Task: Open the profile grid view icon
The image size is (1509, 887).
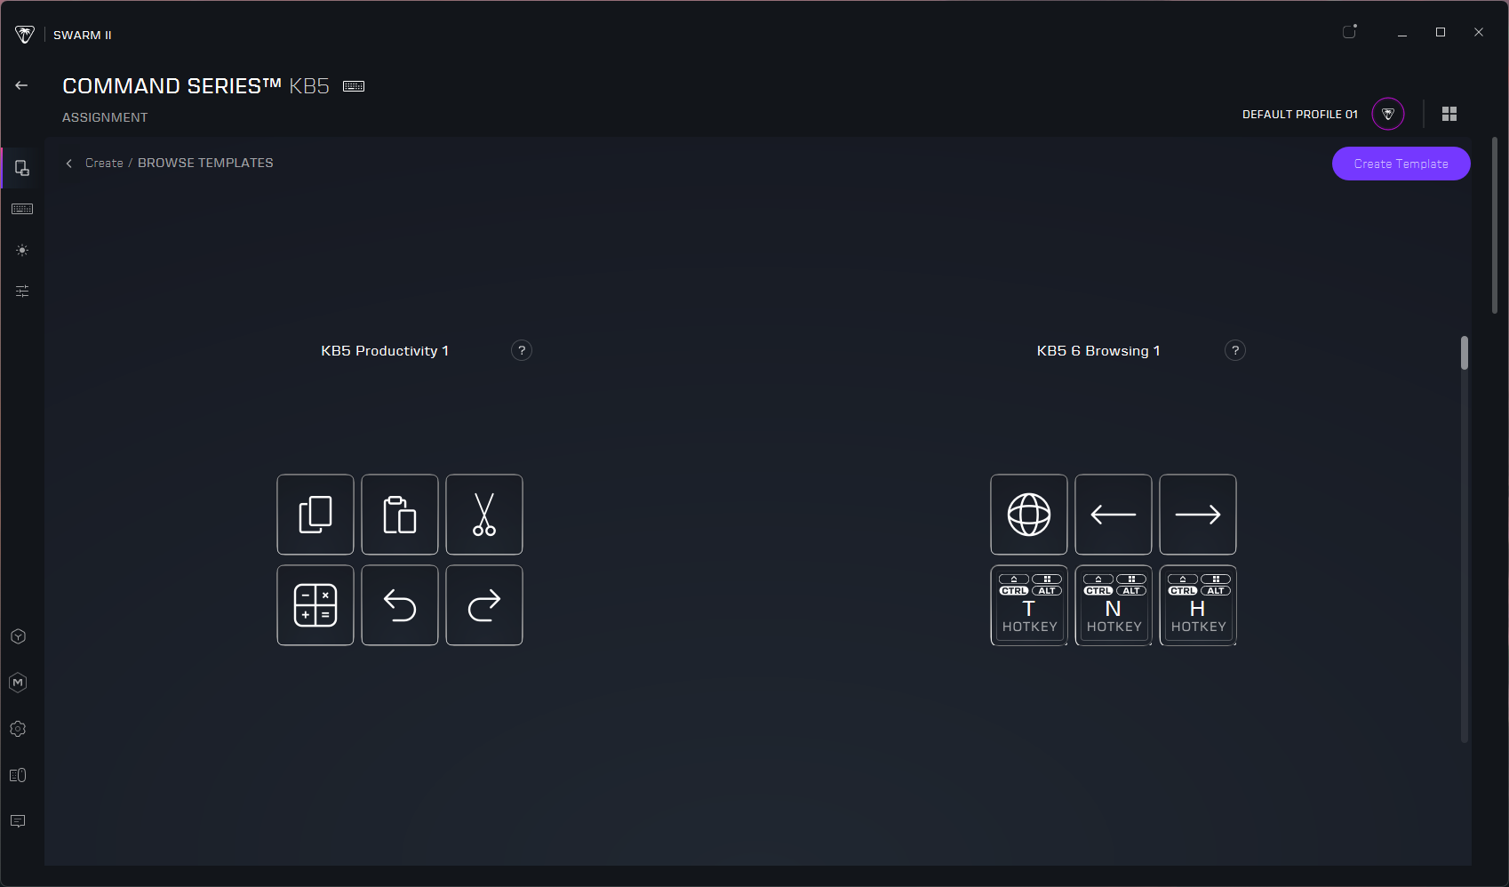Action: pyautogui.click(x=1449, y=114)
